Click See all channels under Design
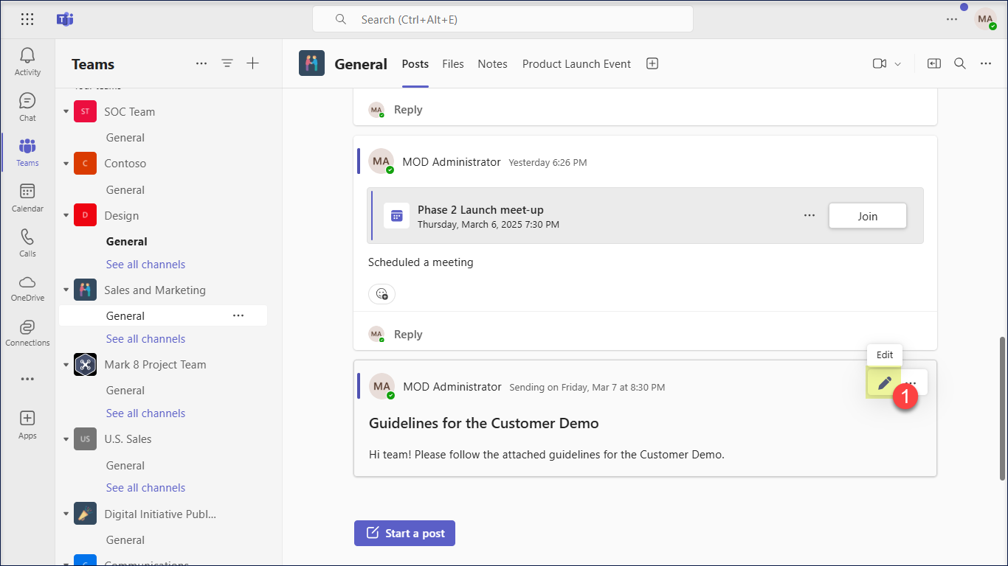Image resolution: width=1008 pixels, height=566 pixels. (145, 265)
